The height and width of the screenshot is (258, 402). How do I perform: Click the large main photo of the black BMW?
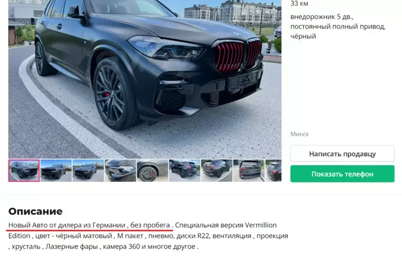145,79
